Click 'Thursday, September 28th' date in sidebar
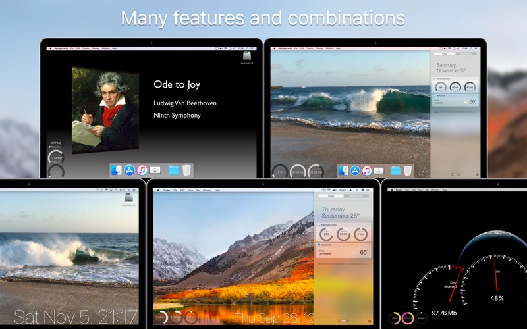Screen dimensions: 527x329 click(341, 212)
